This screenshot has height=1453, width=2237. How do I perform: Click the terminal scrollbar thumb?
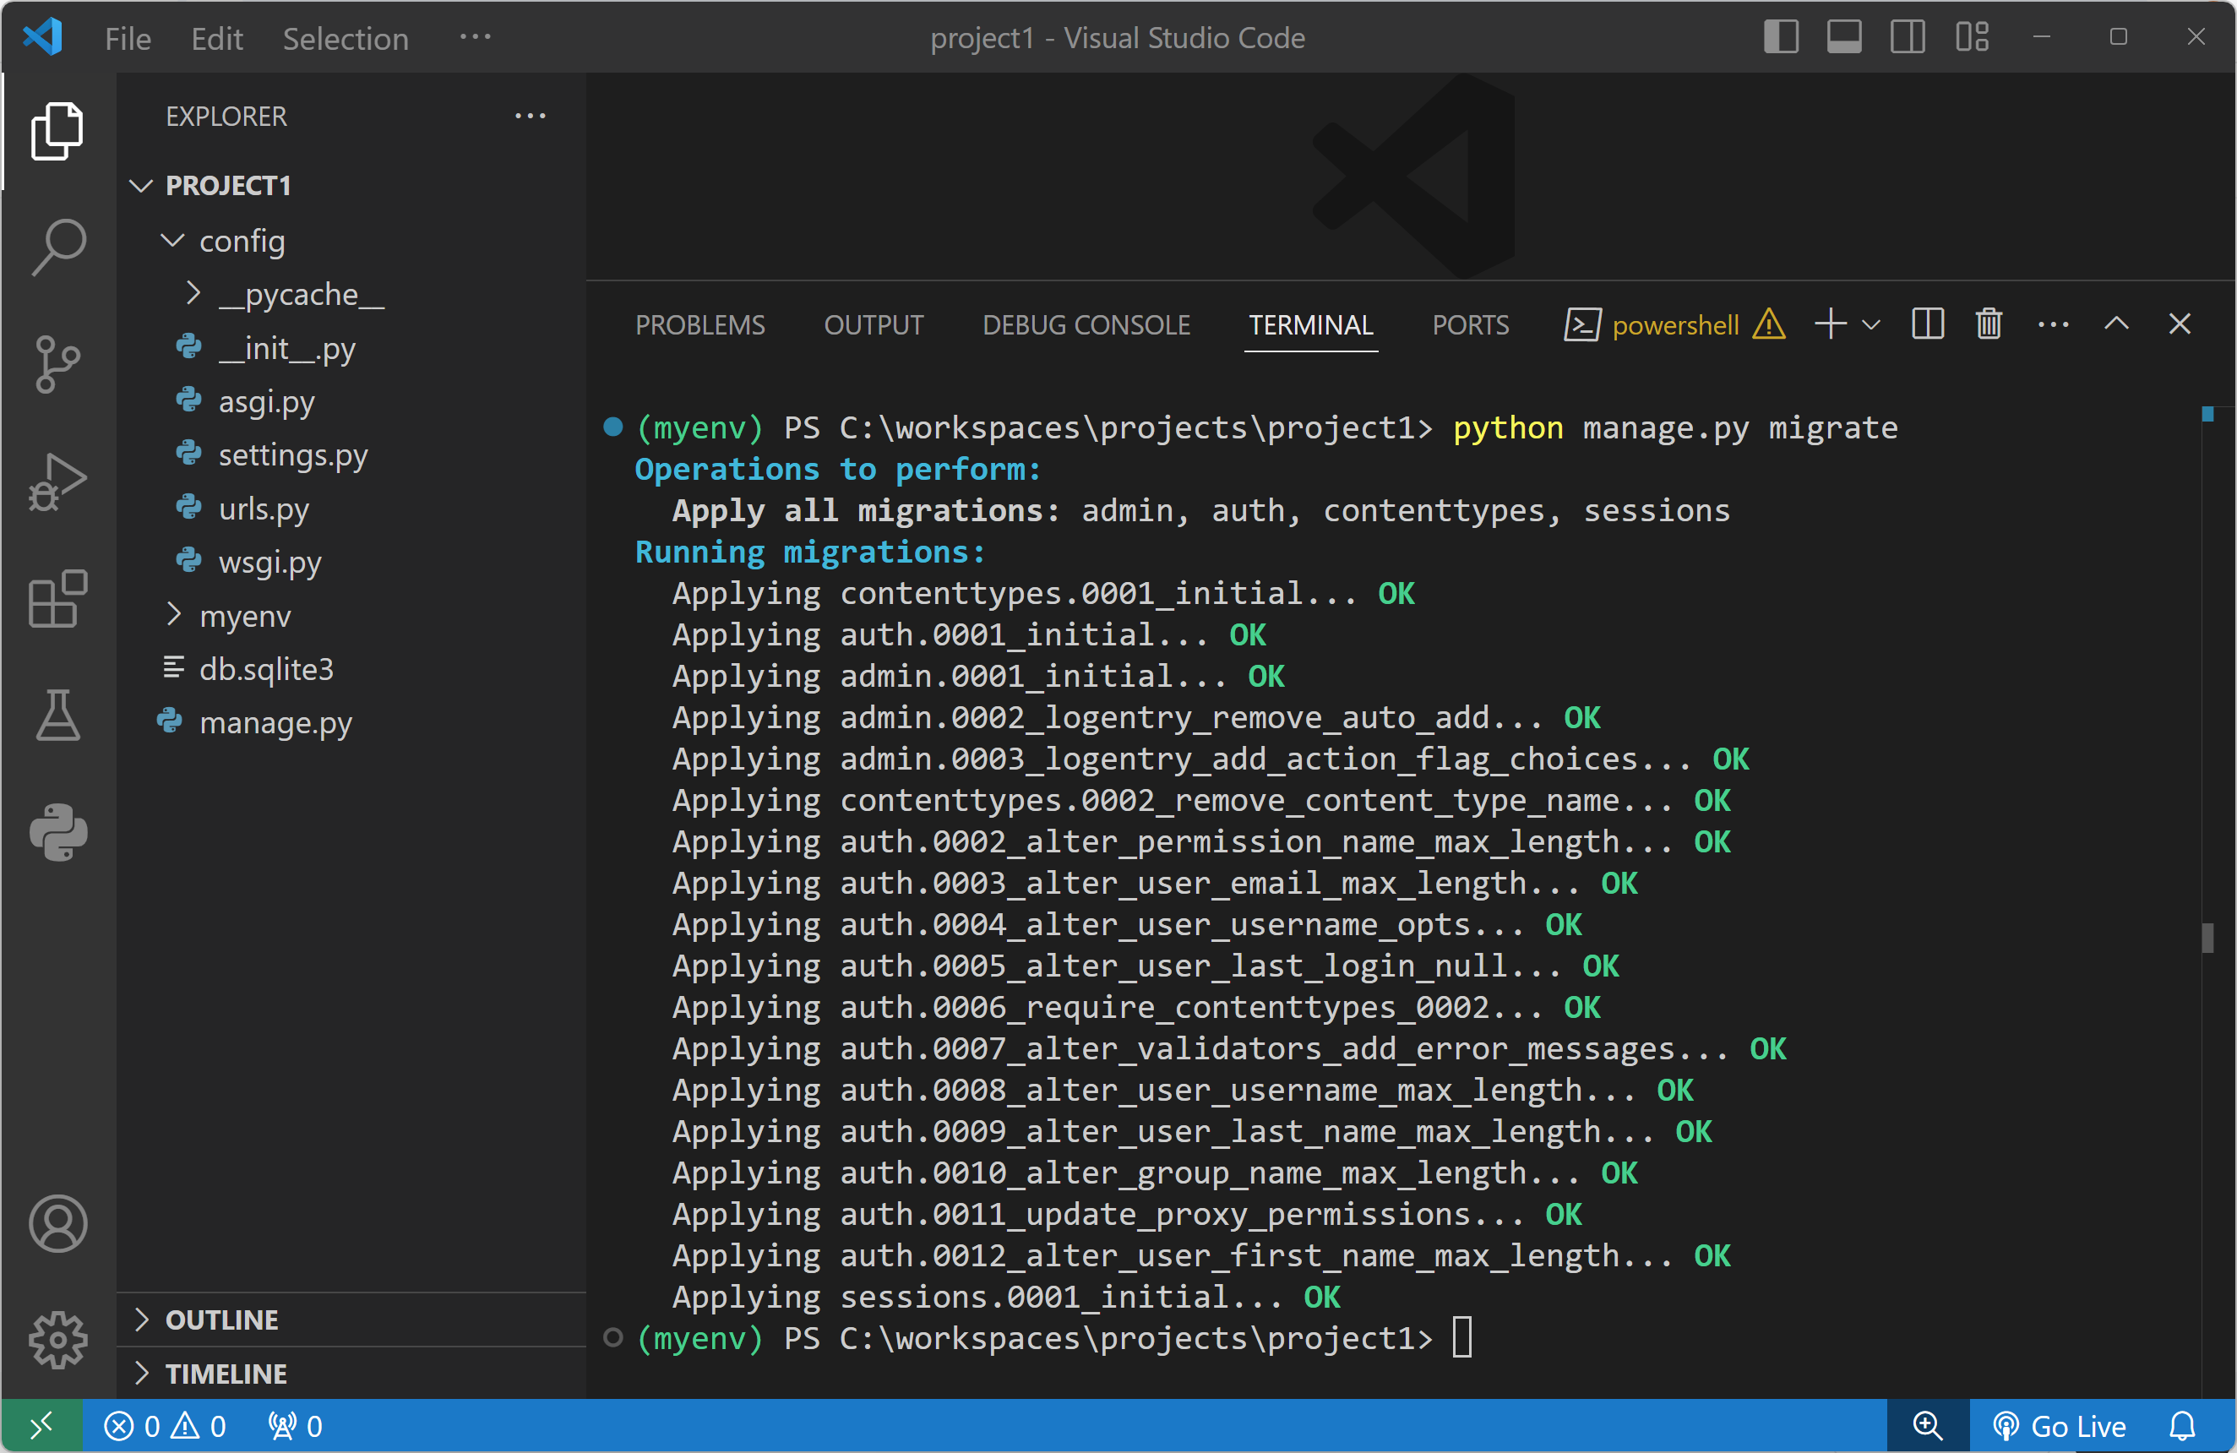[x=2207, y=937]
